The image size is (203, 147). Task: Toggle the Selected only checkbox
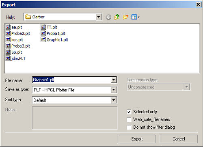pos(129,112)
